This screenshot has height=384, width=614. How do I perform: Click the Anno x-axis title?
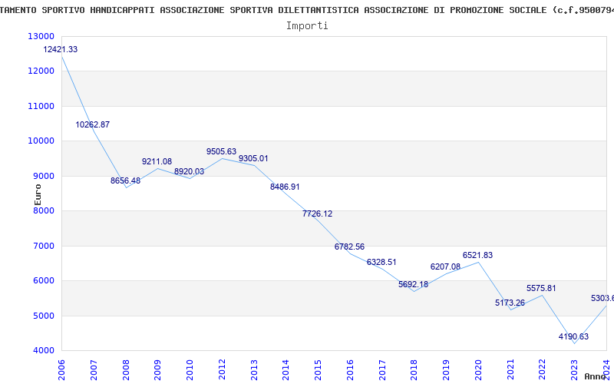(x=596, y=376)
